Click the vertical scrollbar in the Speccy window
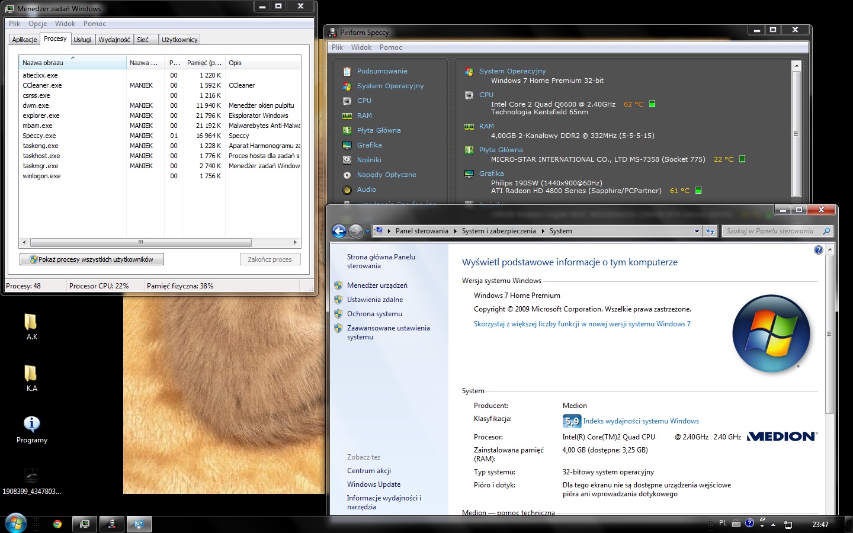This screenshot has height=533, width=853. 796,133
